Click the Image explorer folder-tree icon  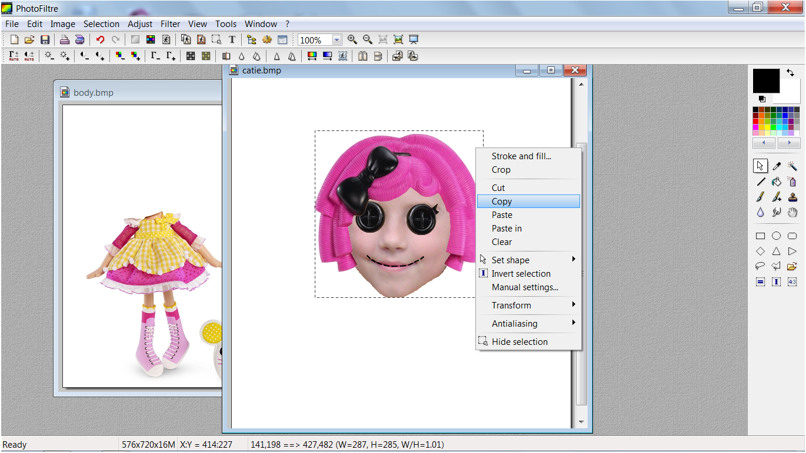pos(252,40)
